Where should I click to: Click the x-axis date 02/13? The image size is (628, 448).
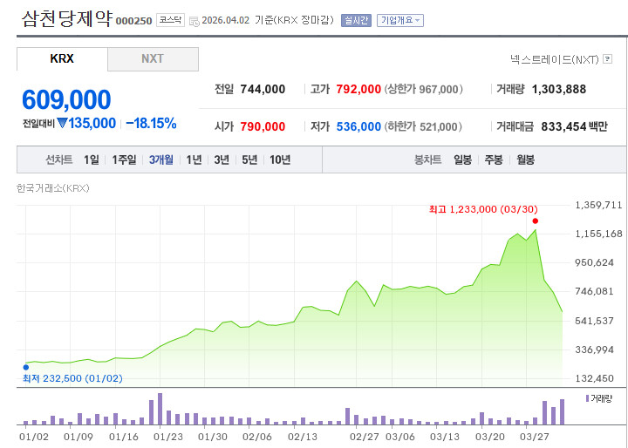coord(303,437)
